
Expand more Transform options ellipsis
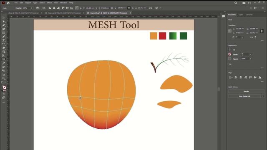pos(262,40)
